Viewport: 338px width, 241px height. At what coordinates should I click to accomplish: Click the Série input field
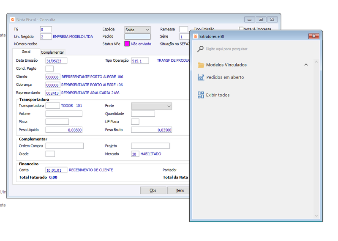tap(184, 37)
